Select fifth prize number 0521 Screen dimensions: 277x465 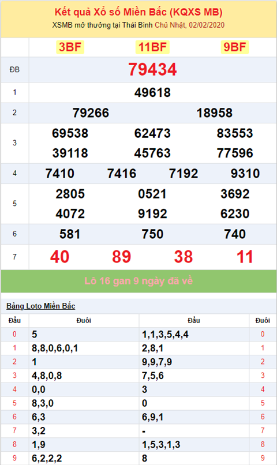[x=152, y=194]
